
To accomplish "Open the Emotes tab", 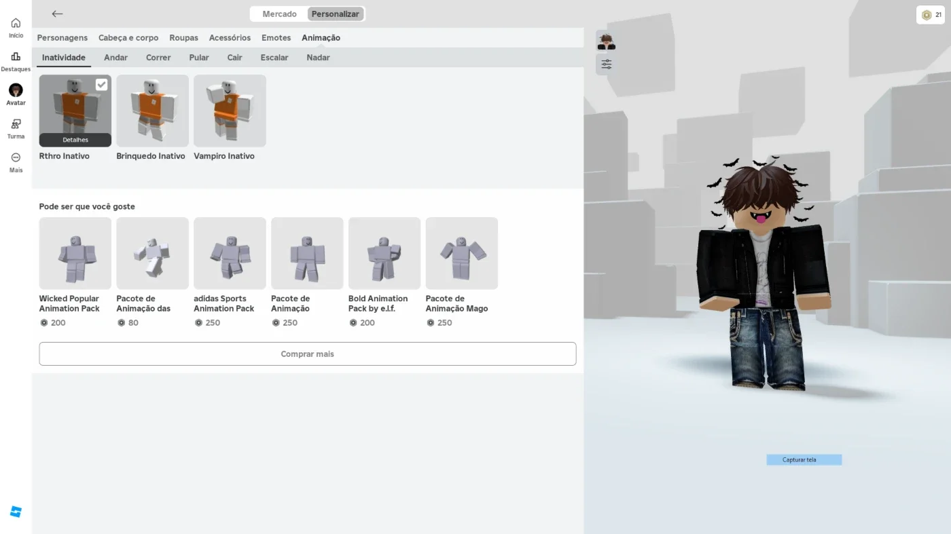I will coord(276,38).
